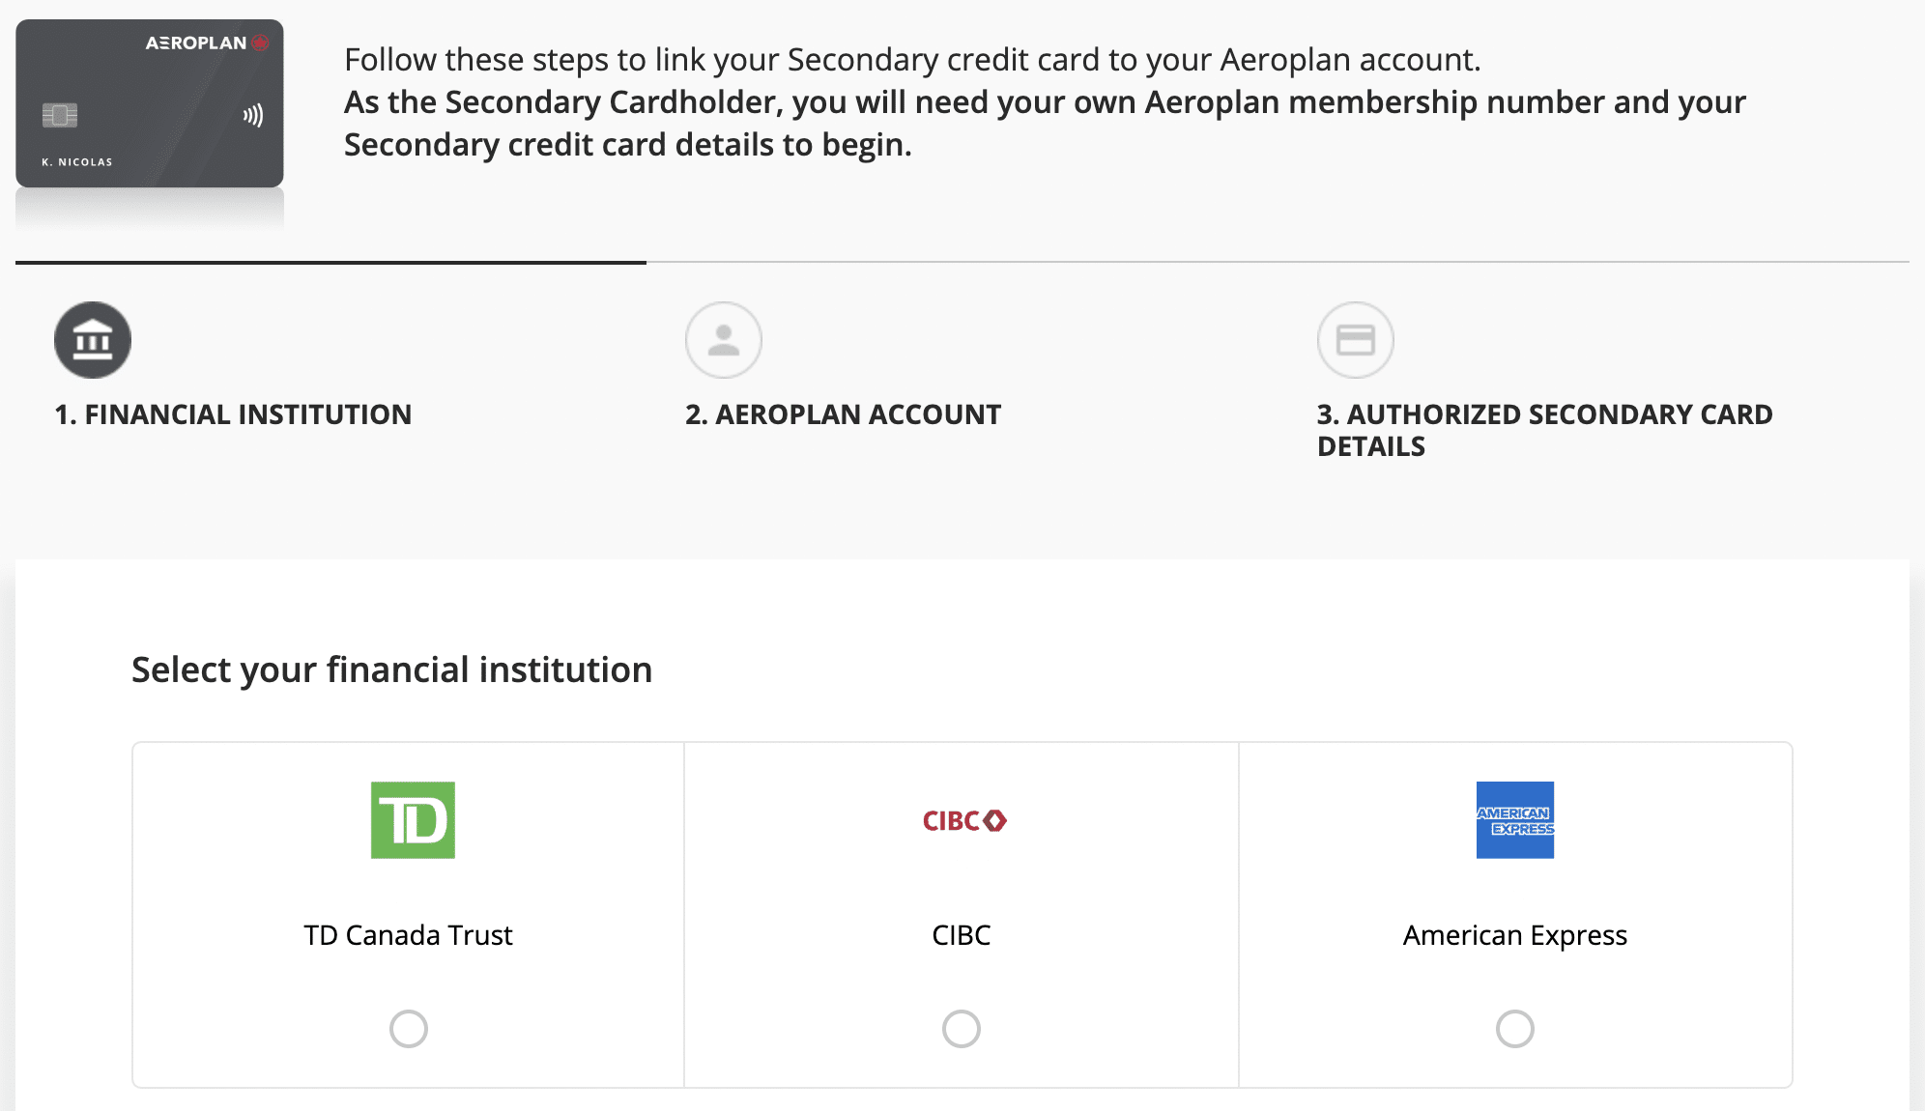
Task: Click the red CIBC logo
Action: pyautogui.click(x=963, y=821)
